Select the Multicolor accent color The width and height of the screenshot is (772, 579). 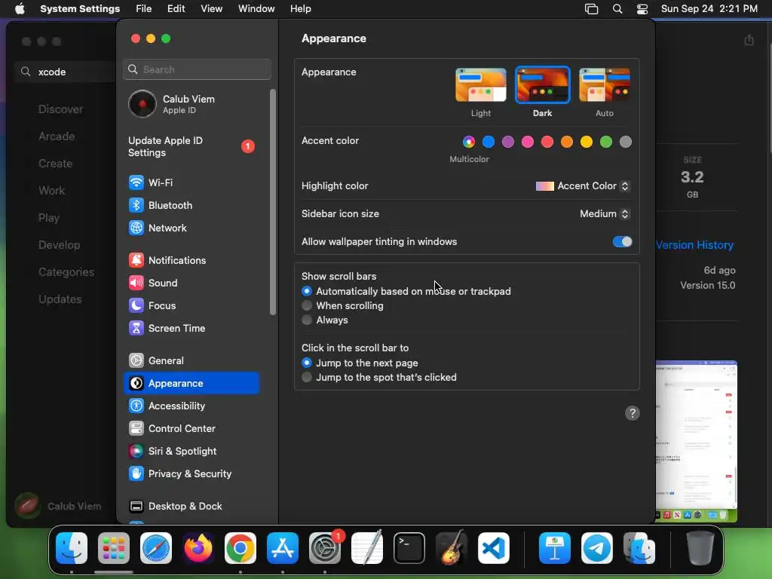point(469,142)
